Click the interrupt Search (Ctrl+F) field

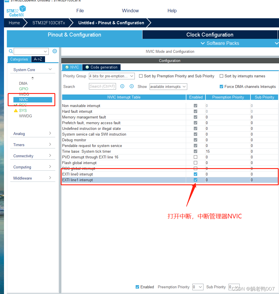(102, 86)
